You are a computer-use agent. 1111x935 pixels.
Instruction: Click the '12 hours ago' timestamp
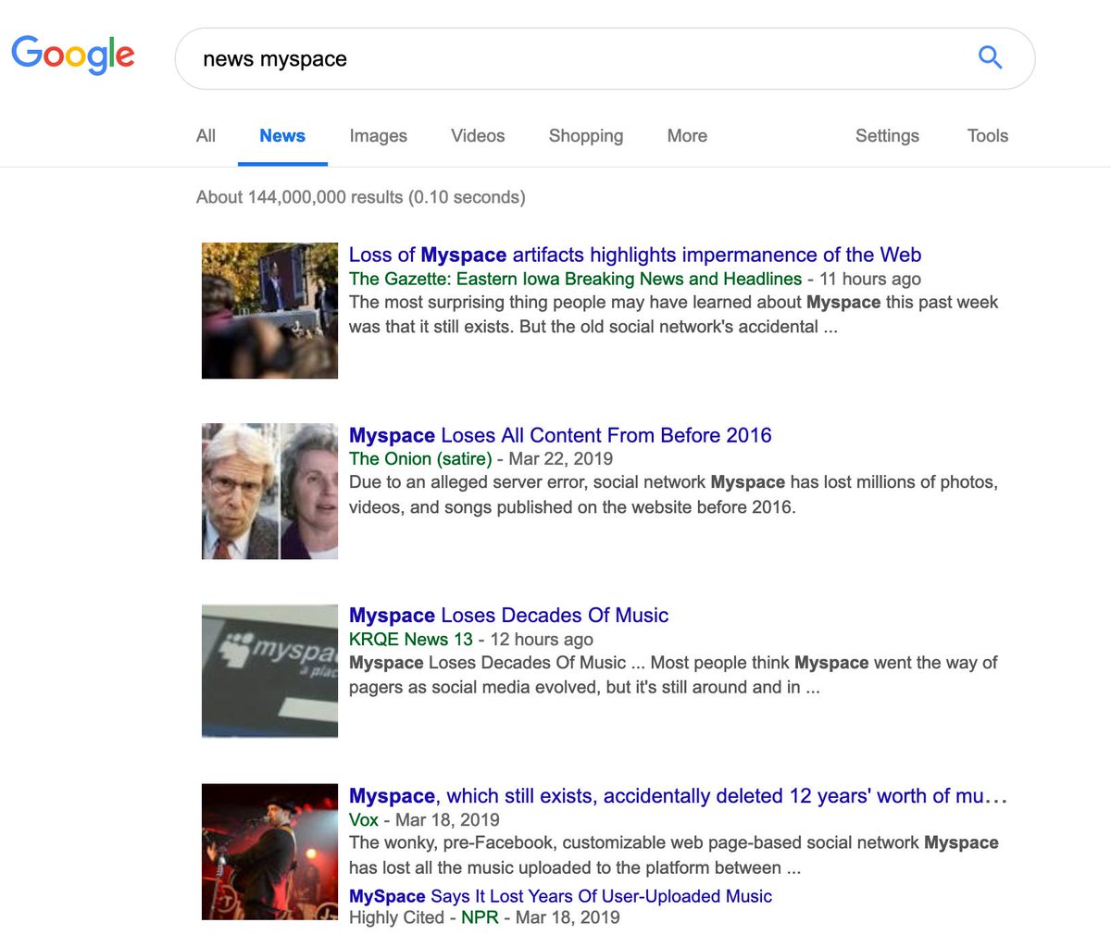pos(542,640)
